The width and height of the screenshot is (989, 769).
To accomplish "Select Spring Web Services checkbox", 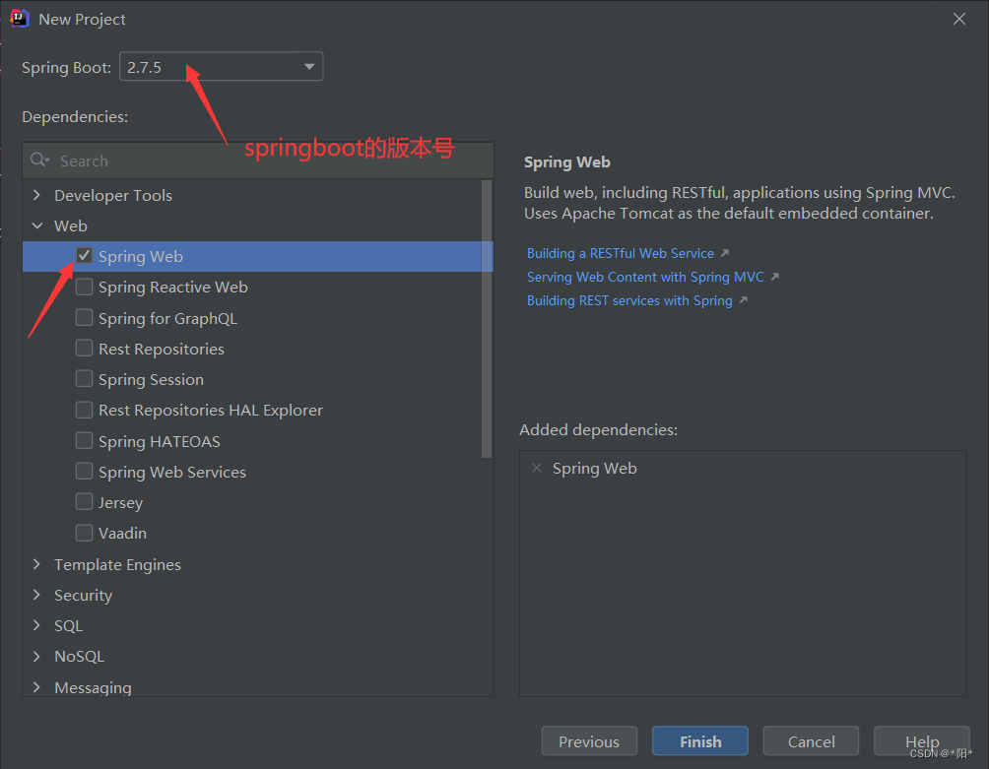I will point(84,472).
